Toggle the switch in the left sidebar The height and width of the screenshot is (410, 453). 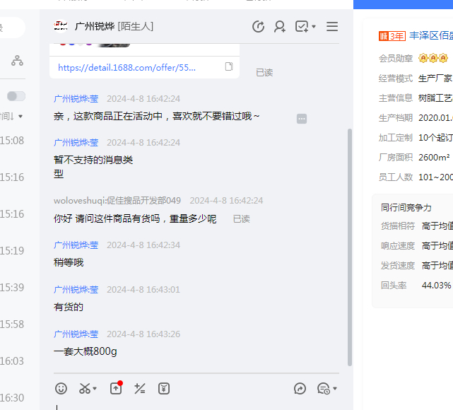click(x=16, y=96)
